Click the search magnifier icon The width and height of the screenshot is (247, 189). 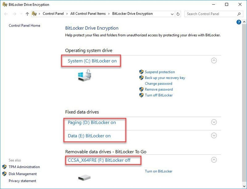tap(239, 14)
